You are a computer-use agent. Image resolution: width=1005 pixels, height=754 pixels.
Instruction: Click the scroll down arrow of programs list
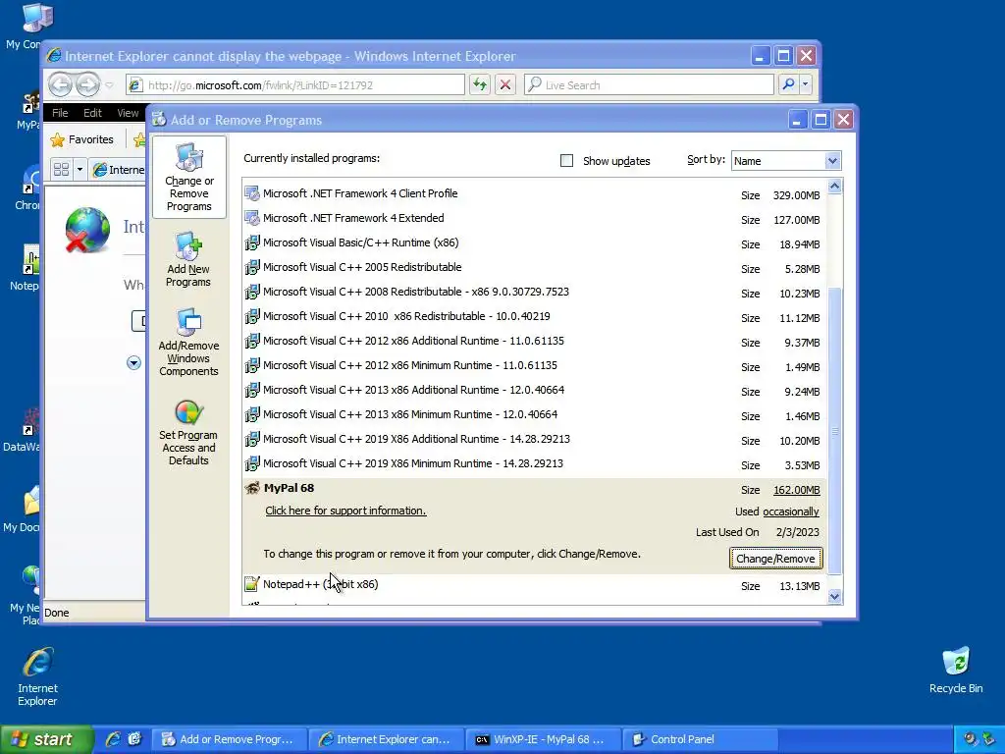(834, 596)
